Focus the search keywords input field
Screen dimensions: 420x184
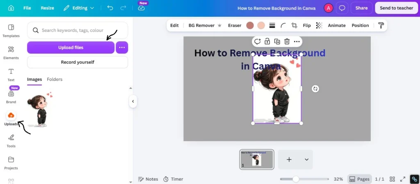point(78,30)
